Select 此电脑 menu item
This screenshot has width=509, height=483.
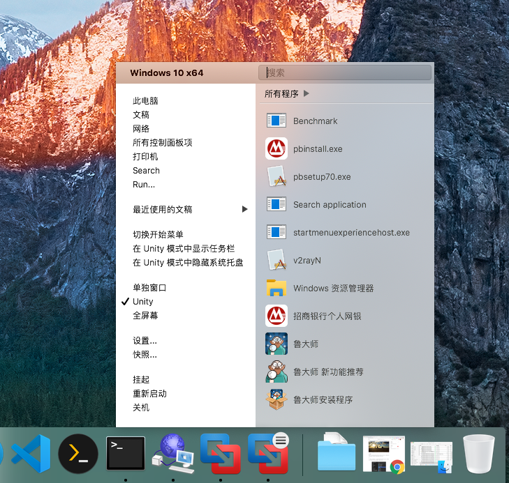pos(145,101)
